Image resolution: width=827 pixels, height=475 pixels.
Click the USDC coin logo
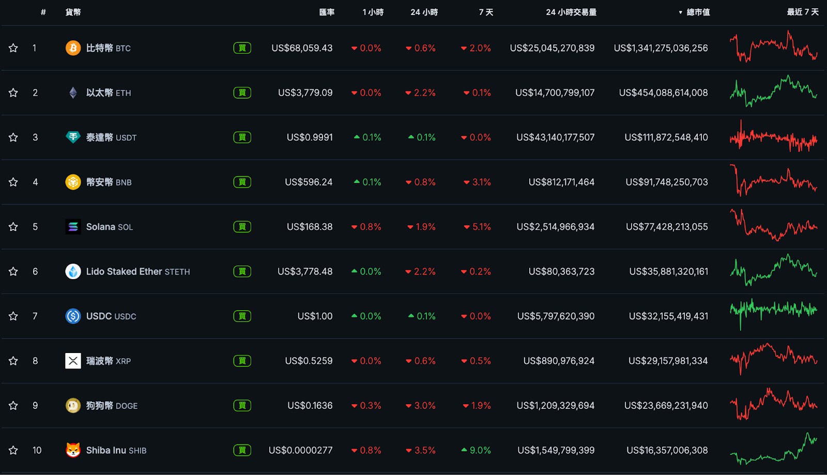(73, 316)
